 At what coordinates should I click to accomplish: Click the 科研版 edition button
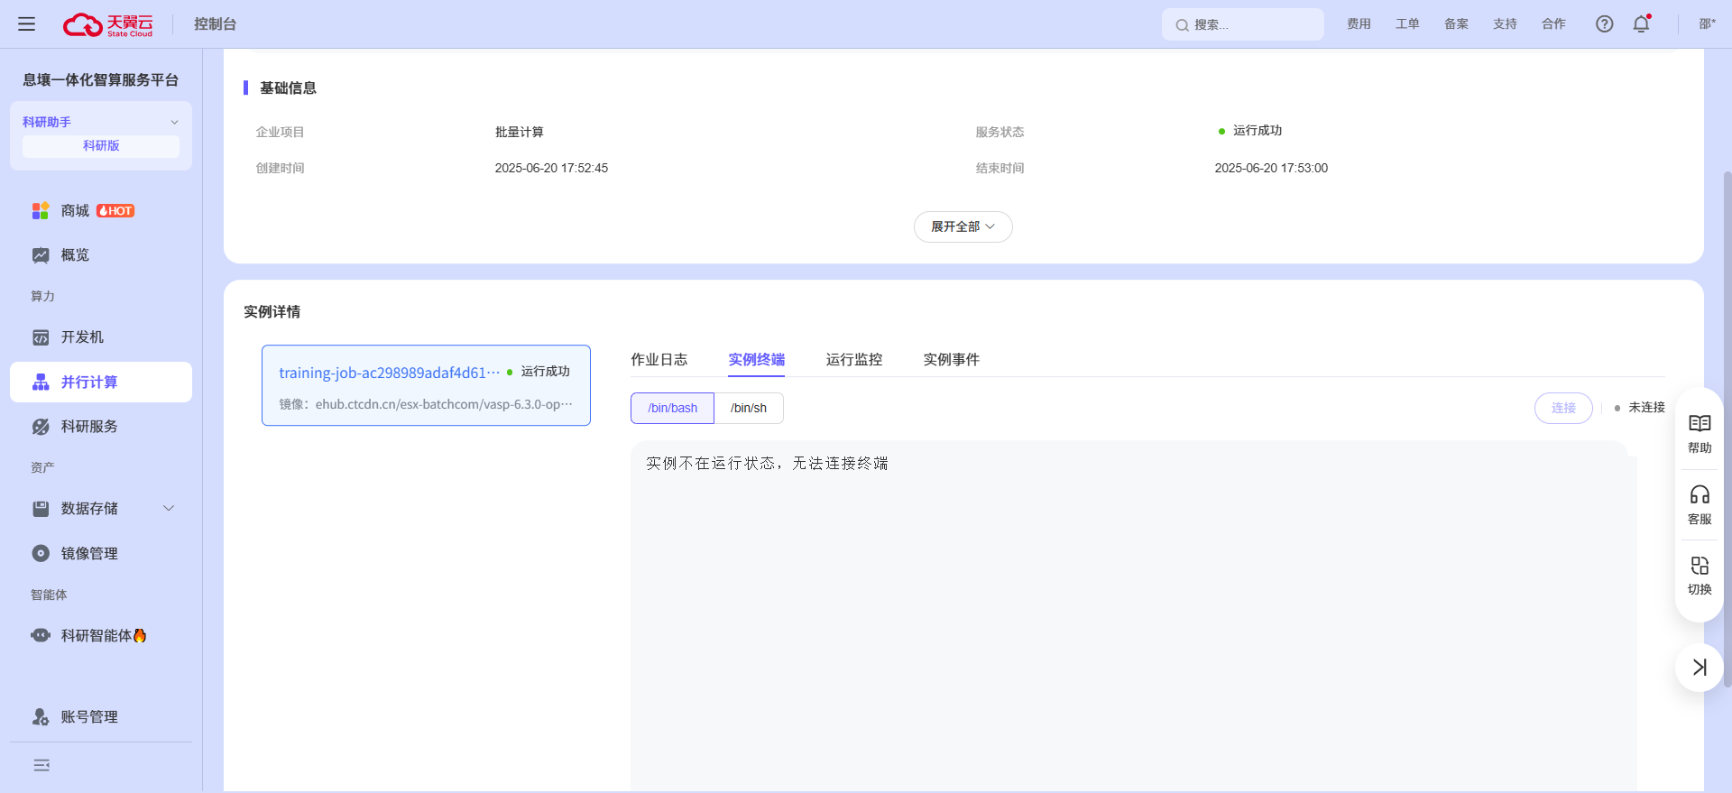click(x=101, y=146)
